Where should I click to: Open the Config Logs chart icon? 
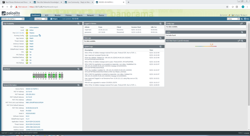click(241, 23)
